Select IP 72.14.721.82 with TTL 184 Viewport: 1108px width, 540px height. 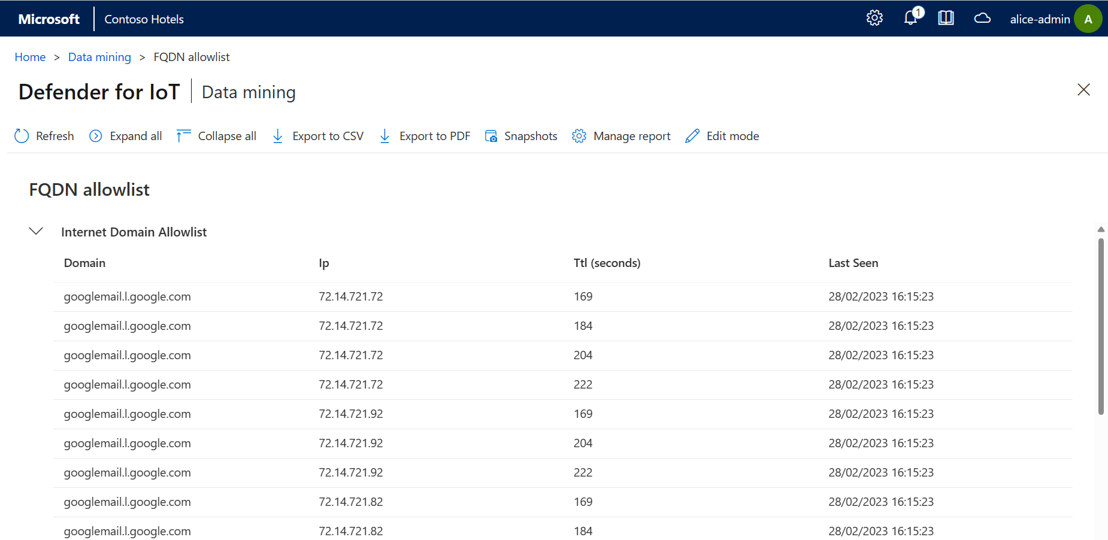point(351,531)
